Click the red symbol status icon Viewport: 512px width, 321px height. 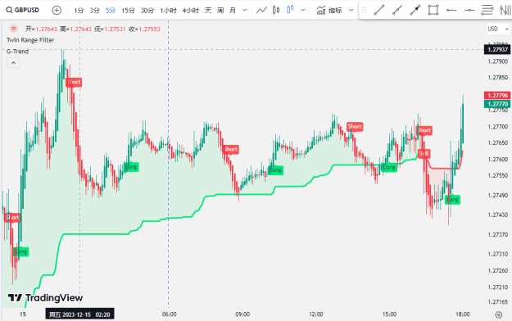(13, 29)
